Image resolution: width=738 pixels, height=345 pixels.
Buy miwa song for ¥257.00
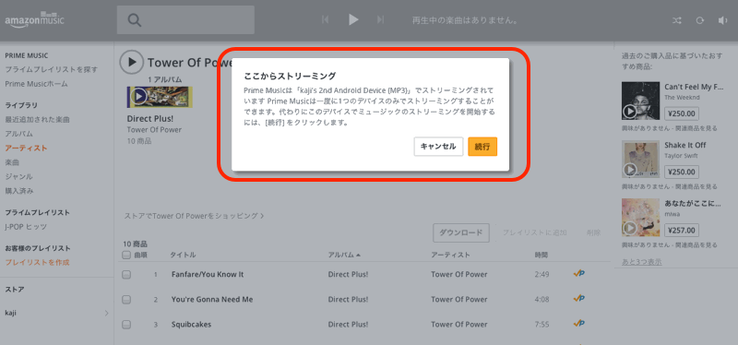(682, 230)
